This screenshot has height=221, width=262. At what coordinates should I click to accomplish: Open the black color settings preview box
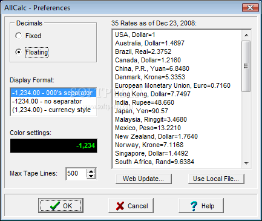tap(53, 145)
